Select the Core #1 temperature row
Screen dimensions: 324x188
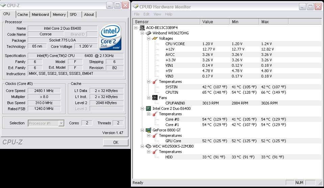pos(227,125)
